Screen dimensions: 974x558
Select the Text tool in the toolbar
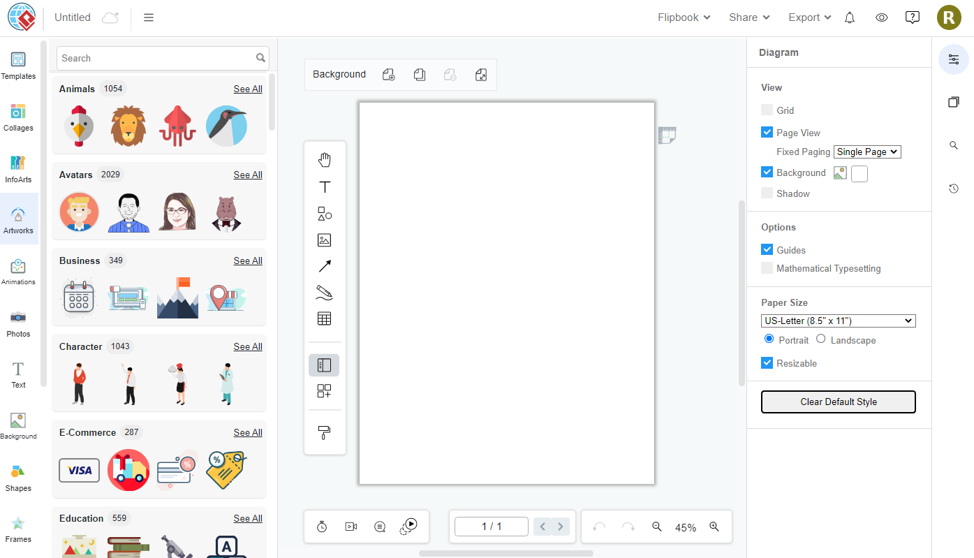tap(324, 187)
